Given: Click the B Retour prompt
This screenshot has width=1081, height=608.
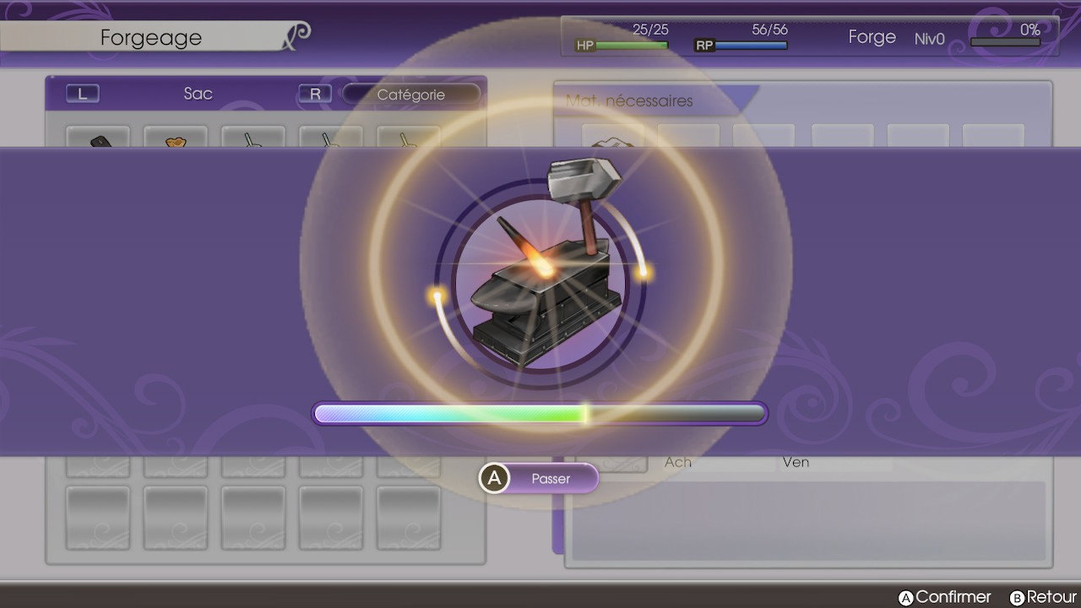Looking at the screenshot, I should pyautogui.click(x=1044, y=597).
